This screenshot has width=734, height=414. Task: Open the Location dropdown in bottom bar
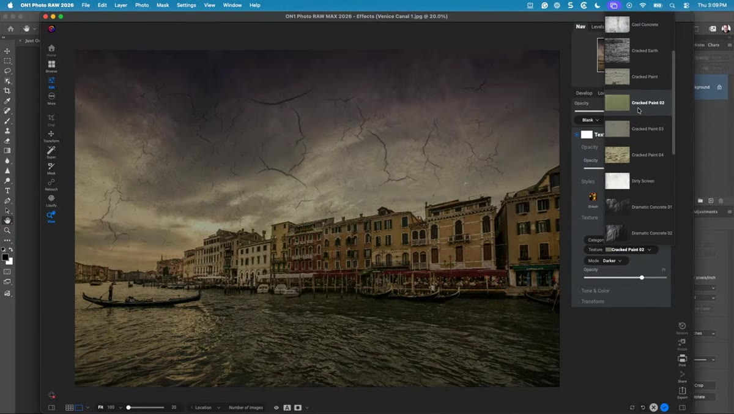pos(206,407)
